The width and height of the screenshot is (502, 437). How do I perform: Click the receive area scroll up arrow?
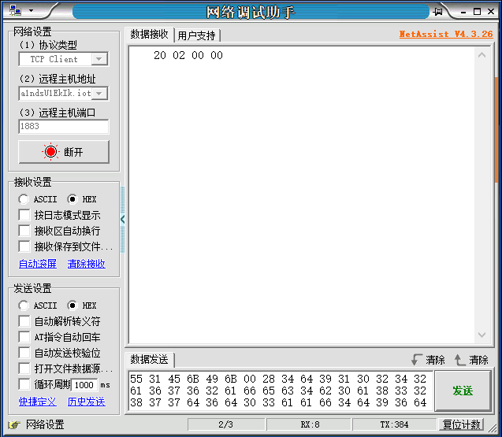pos(482,55)
